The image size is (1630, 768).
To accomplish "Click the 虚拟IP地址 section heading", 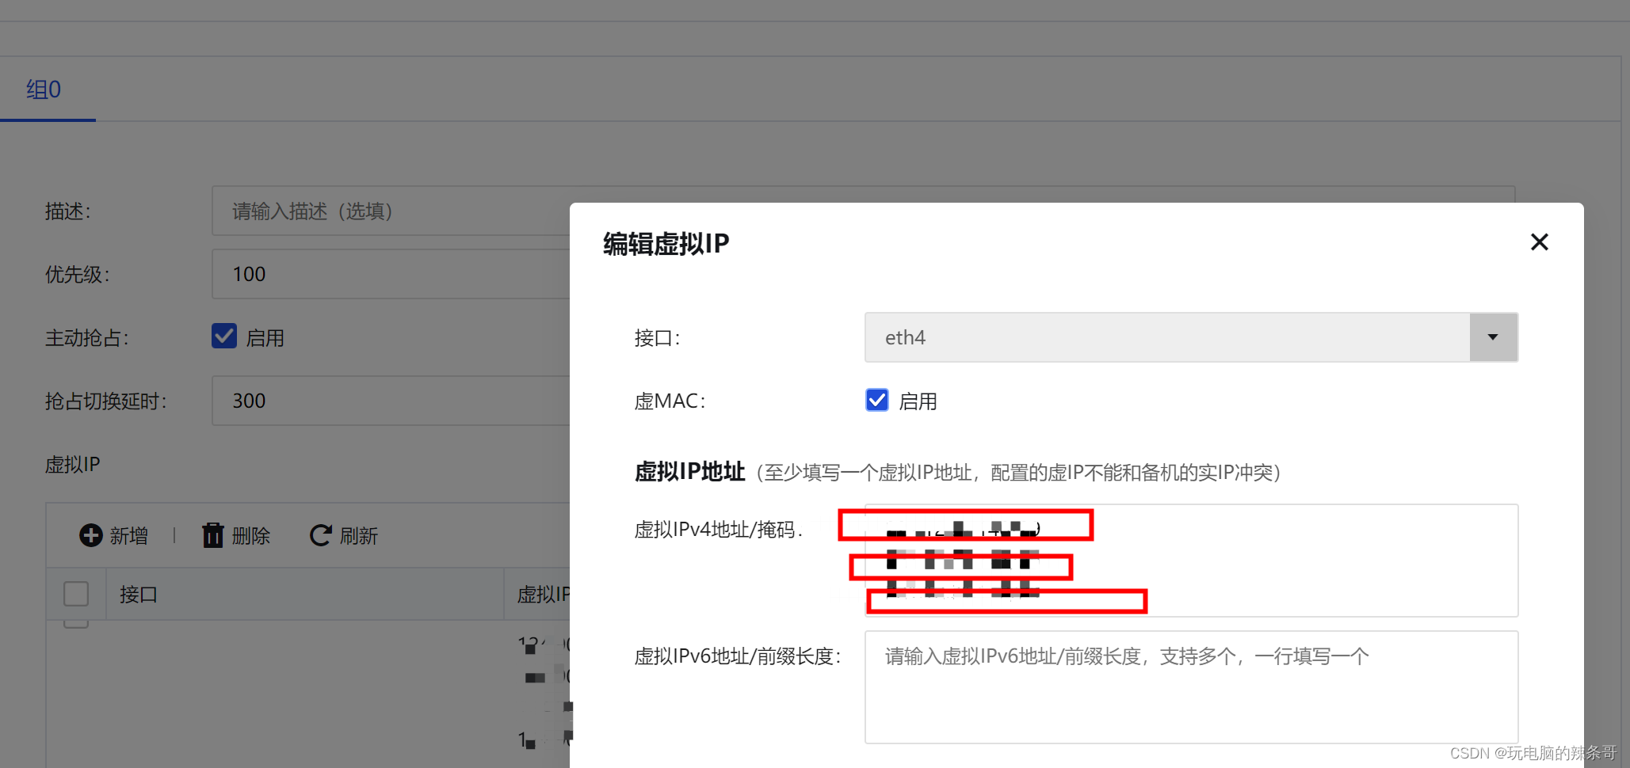I will coord(689,472).
